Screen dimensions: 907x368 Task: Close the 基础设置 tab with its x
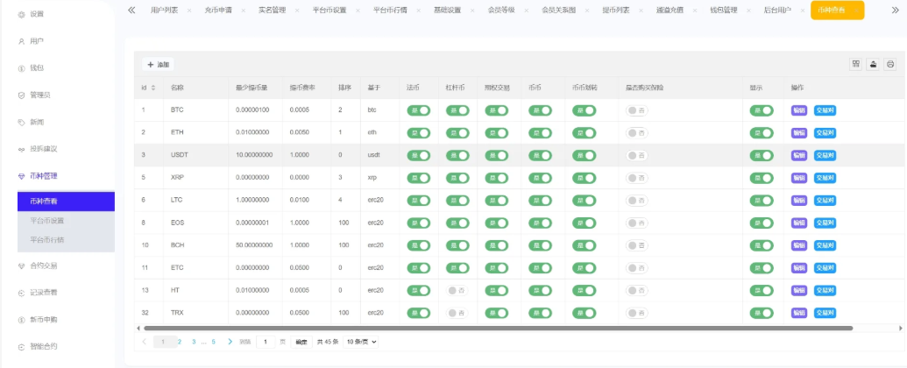[x=472, y=11]
